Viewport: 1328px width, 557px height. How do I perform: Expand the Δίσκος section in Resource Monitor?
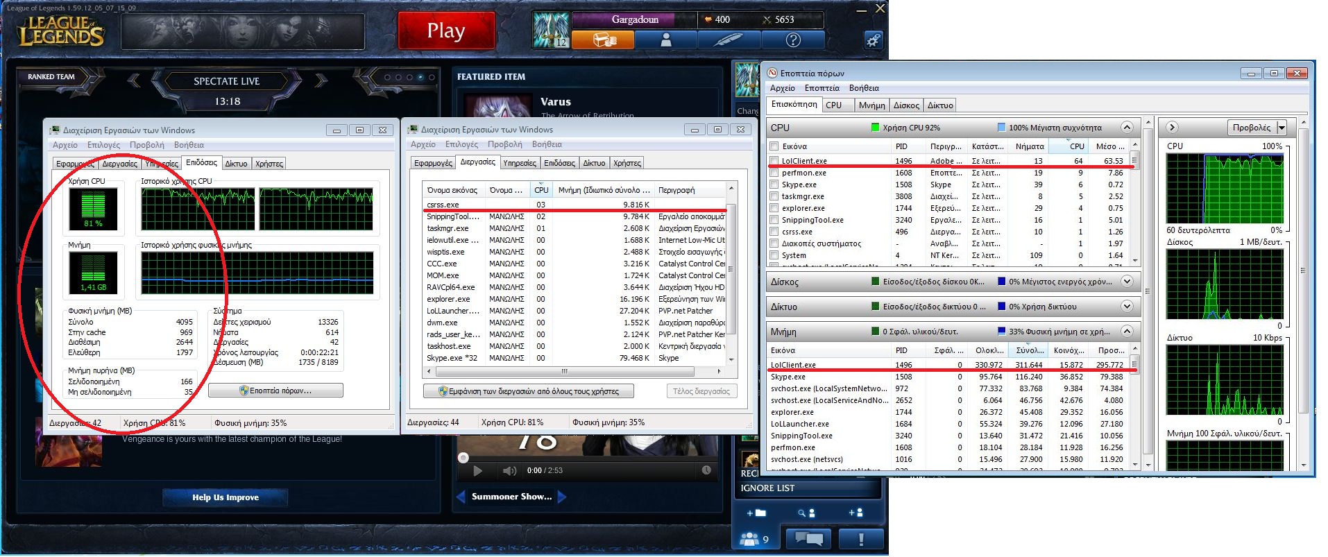tap(1127, 281)
